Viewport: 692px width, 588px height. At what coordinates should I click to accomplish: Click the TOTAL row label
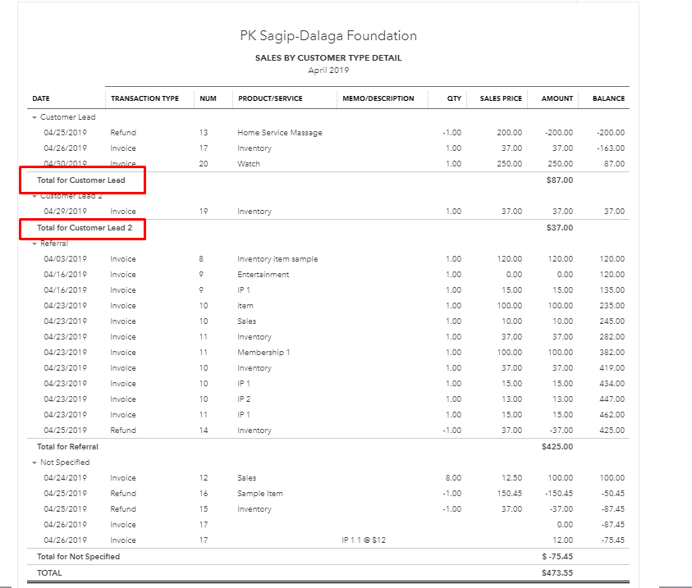[x=49, y=573]
